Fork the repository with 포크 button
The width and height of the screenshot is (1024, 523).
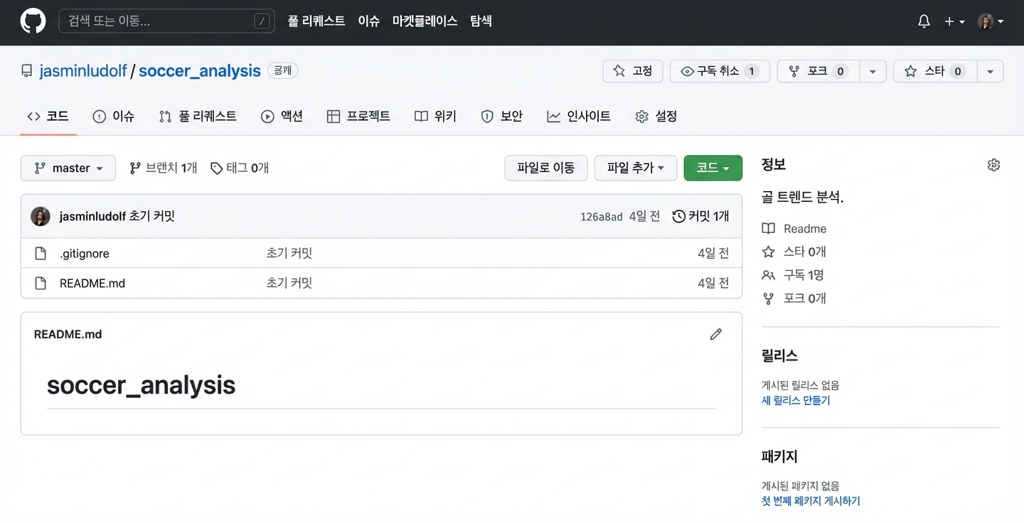[x=818, y=71]
